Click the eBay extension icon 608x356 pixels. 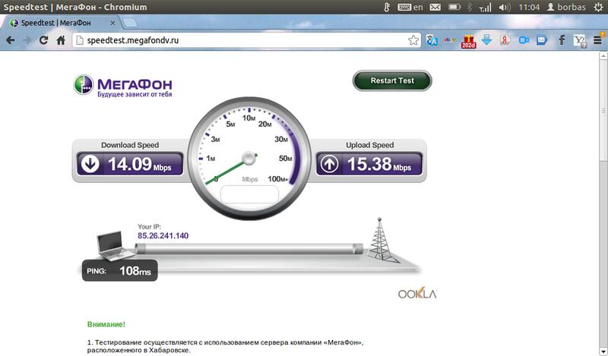450,40
